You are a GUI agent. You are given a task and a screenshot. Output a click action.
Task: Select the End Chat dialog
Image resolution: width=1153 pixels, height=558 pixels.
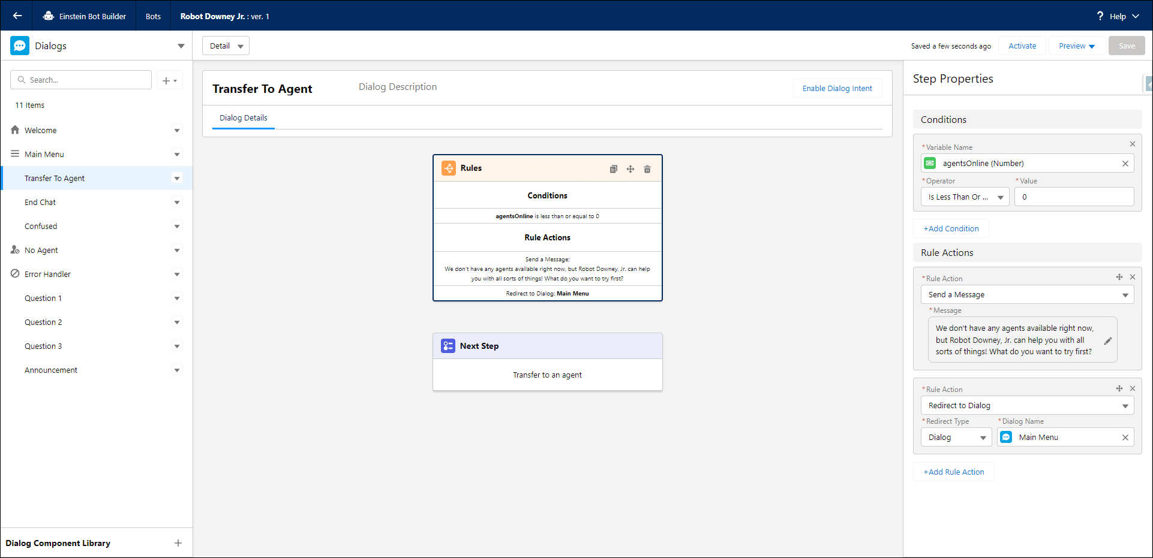(40, 202)
